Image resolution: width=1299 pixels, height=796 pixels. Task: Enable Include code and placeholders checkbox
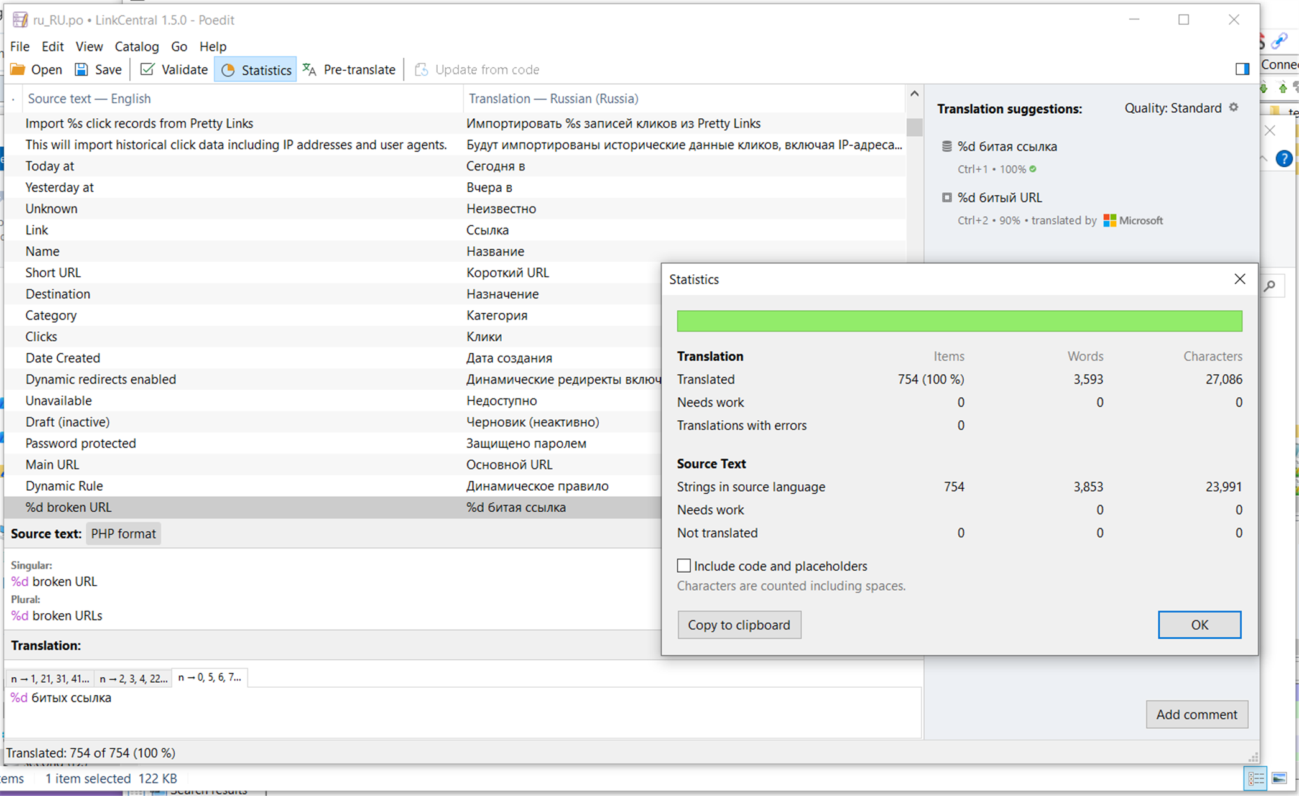tap(684, 565)
